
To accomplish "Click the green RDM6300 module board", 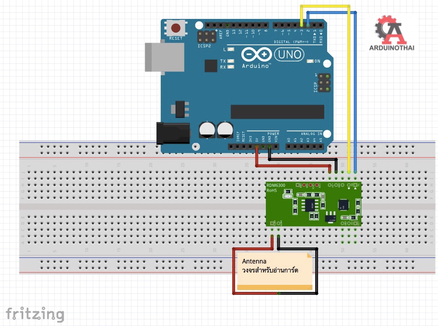I will (x=314, y=203).
